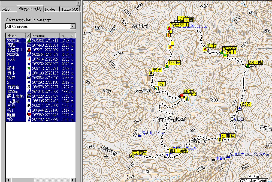Select waypoint row 溪2 in list
Screen dimensions: 272x182
tap(41, 119)
